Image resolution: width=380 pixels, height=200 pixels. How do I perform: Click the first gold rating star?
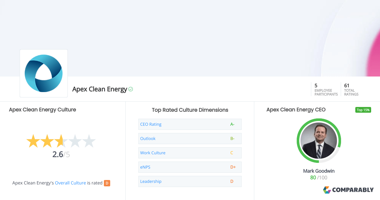[33, 141]
